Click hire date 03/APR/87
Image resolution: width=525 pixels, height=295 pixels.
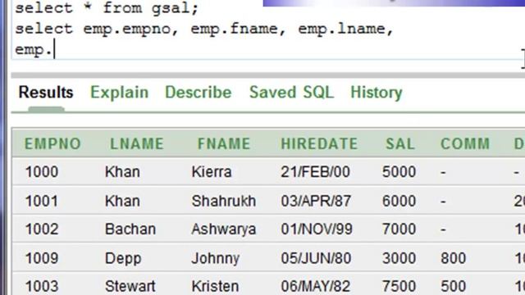pyautogui.click(x=316, y=201)
